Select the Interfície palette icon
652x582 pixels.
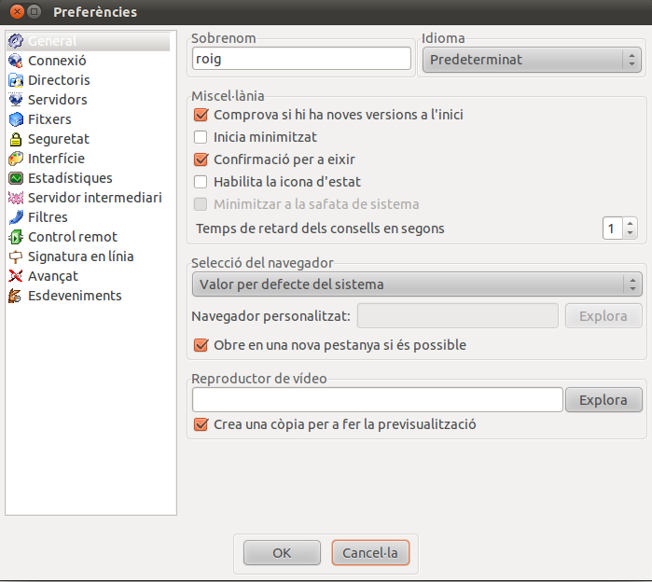point(16,159)
